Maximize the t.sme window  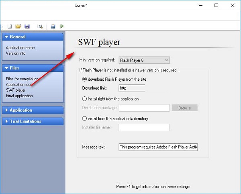216,5
